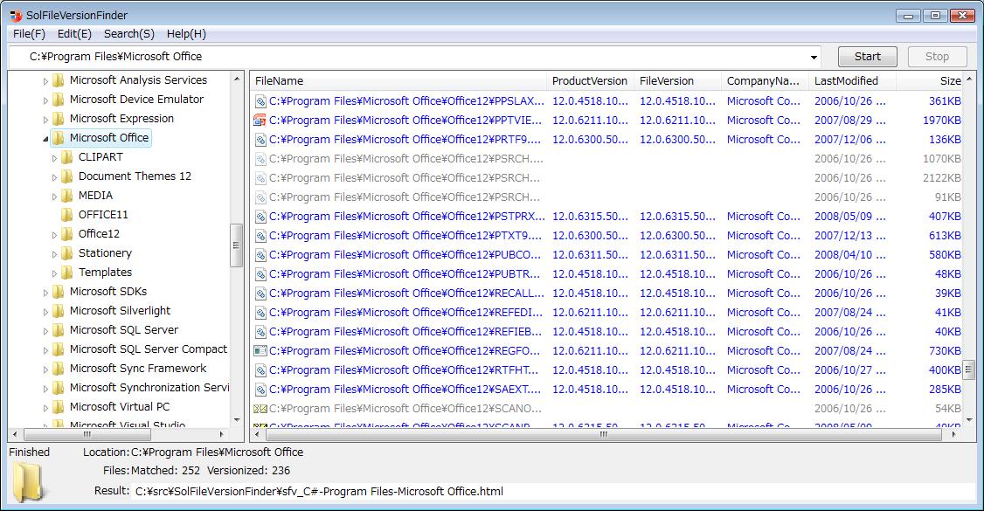Click the PPTVIE file icon
The width and height of the screenshot is (984, 511).
point(260,121)
